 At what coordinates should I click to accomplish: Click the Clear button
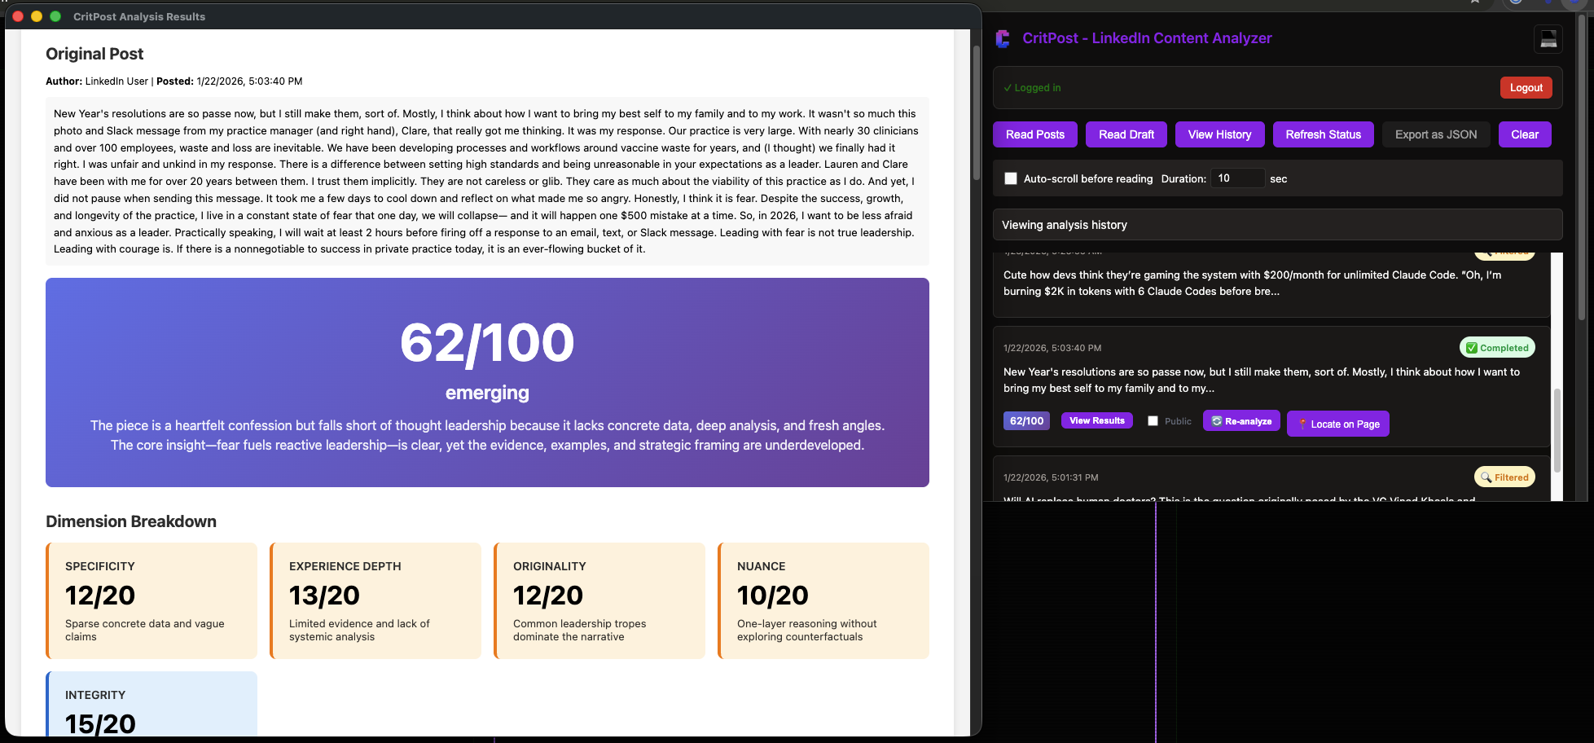(x=1524, y=134)
